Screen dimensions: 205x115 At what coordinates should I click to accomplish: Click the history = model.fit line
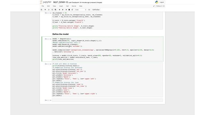point(97,56)
